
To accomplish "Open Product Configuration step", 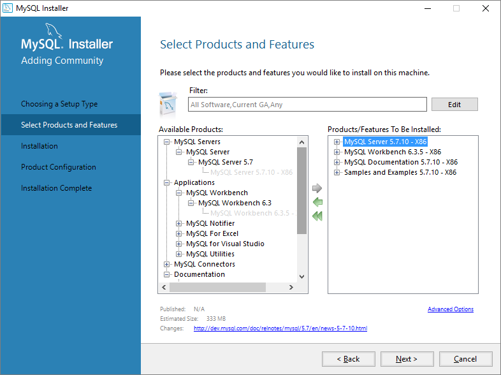I will [59, 167].
